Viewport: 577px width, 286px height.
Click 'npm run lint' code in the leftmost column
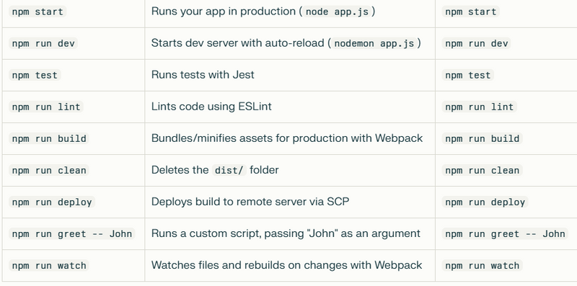tap(46, 107)
